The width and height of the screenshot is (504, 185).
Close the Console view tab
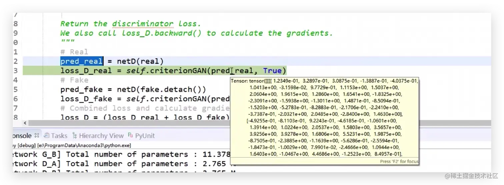click(37, 135)
